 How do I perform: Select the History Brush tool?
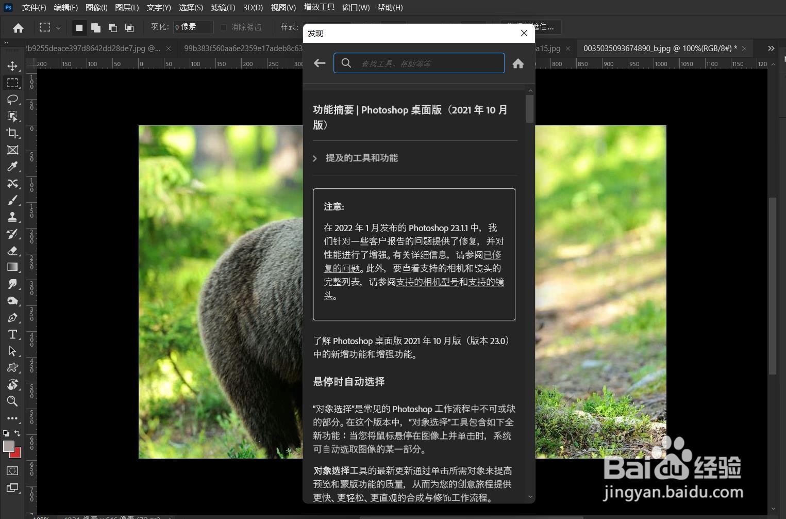pos(12,234)
